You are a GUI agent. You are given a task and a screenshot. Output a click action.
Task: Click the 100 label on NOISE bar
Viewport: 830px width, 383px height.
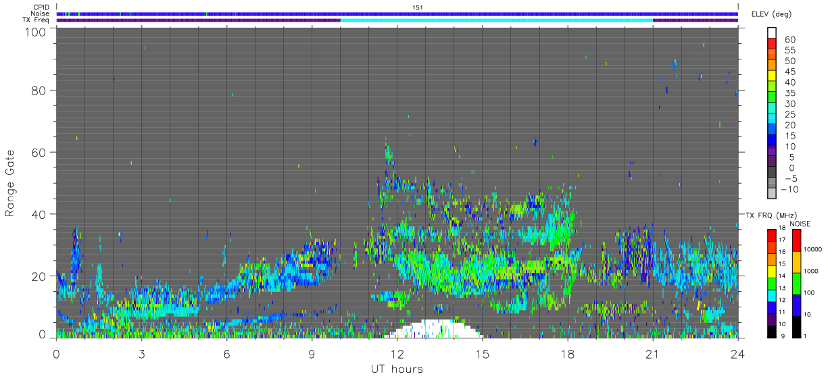[x=809, y=292]
